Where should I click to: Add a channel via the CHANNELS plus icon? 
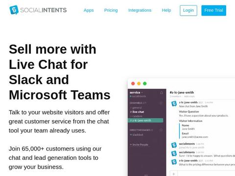coord(161,103)
